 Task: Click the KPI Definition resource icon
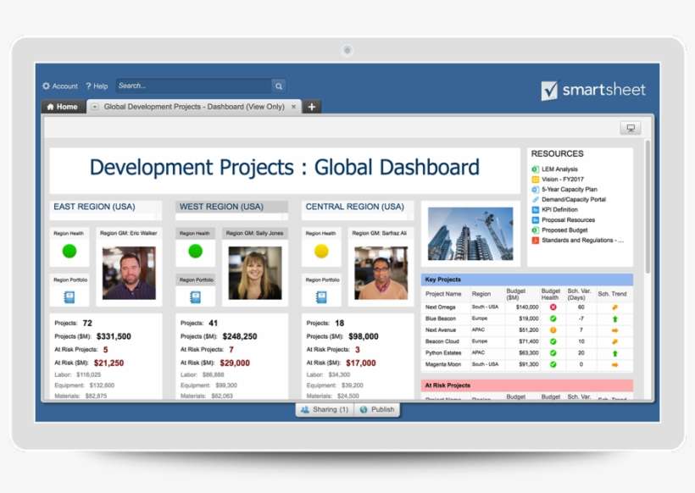pyautogui.click(x=535, y=209)
